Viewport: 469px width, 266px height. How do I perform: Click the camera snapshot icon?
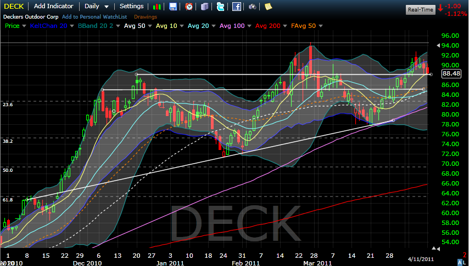252,7
